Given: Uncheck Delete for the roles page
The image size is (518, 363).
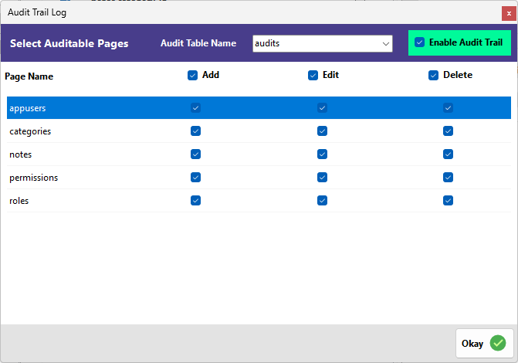Looking at the screenshot, I should pyautogui.click(x=448, y=201).
